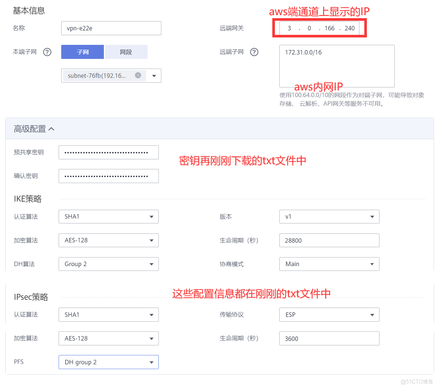This screenshot has width=437, height=388.
Task: Switch local subnet mode to 网段
Action: (126, 52)
